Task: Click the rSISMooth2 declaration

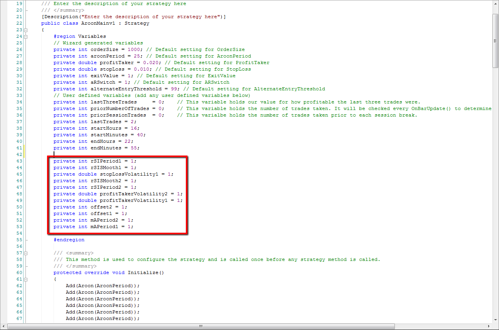Action: (x=95, y=181)
